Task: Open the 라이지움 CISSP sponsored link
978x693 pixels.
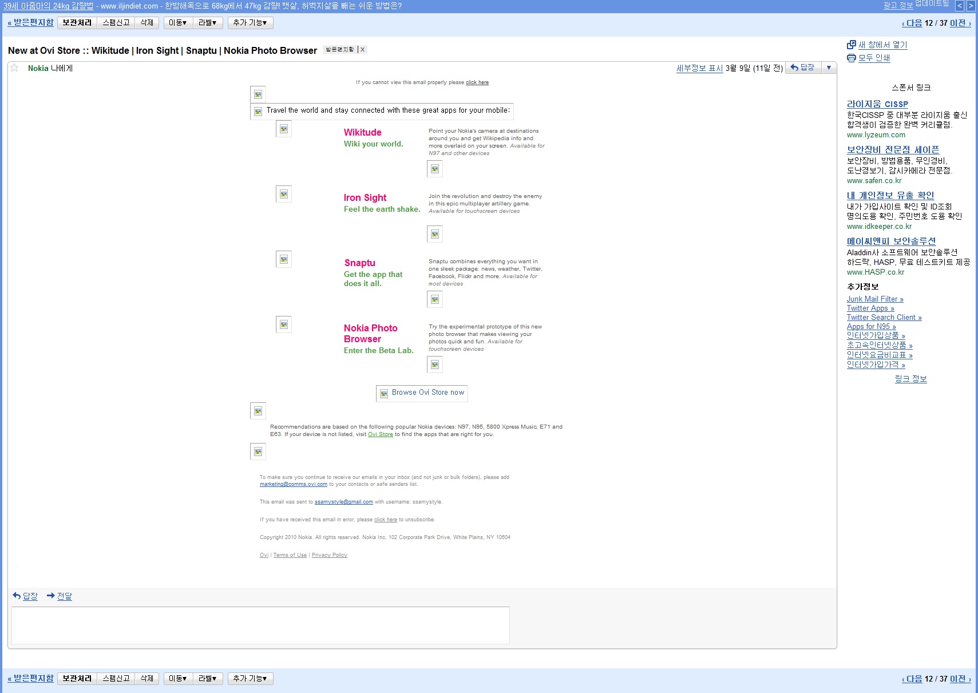Action: [x=877, y=104]
